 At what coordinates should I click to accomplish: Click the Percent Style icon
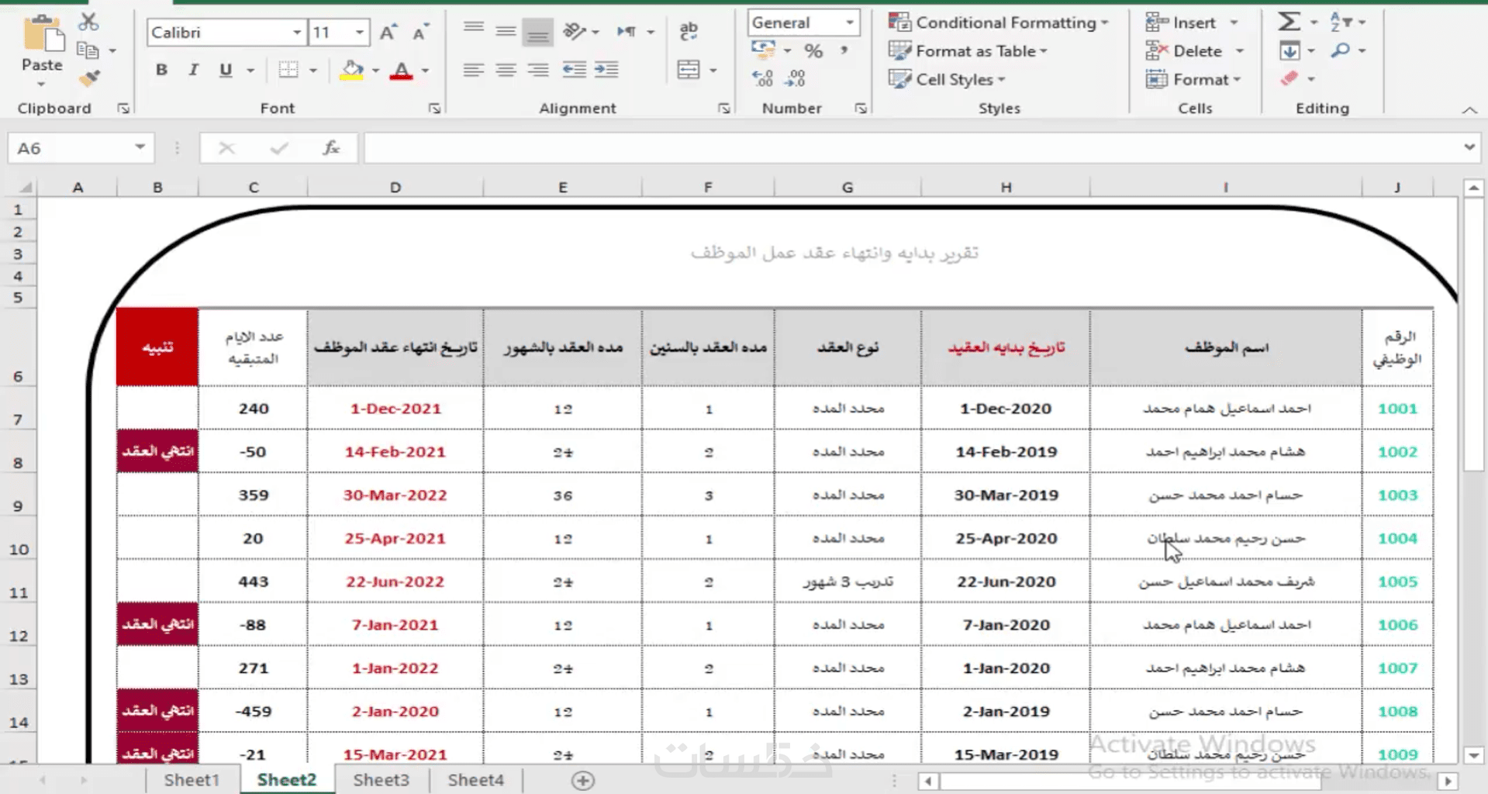(x=813, y=51)
